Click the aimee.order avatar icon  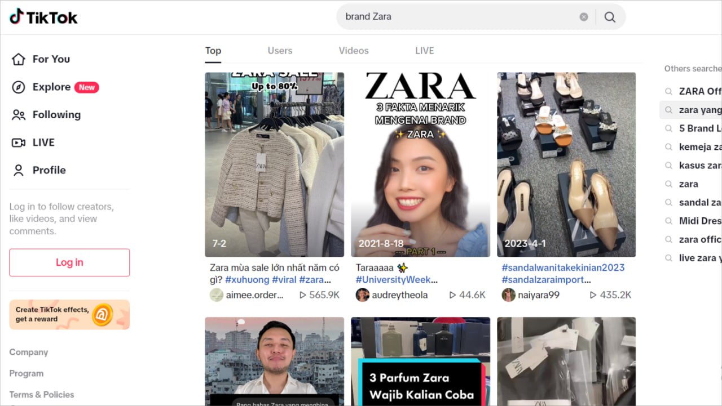(x=217, y=295)
